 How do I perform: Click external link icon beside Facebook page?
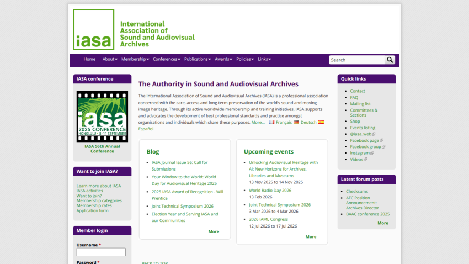(381, 140)
